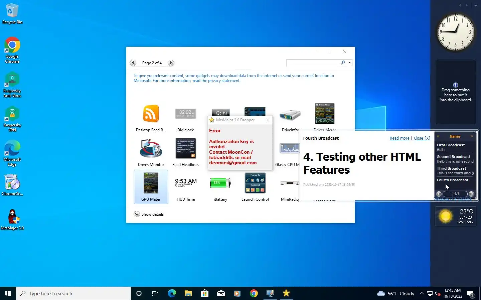
Task: Click the gold star app on the taskbar
Action: 286,293
